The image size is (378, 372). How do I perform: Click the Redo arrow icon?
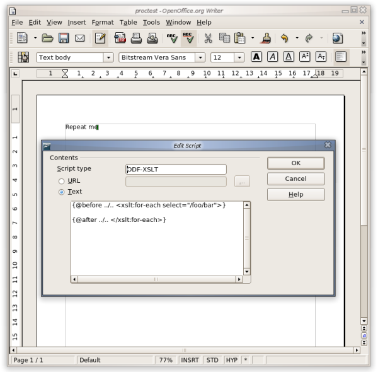[309, 38]
